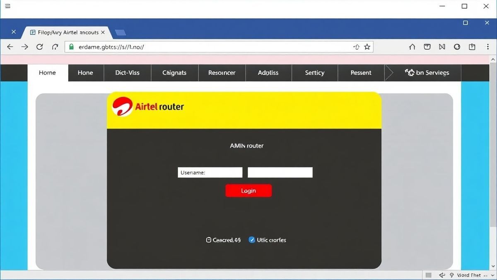
Task: Click the scrollbar down arrow
Action: pos(493,266)
